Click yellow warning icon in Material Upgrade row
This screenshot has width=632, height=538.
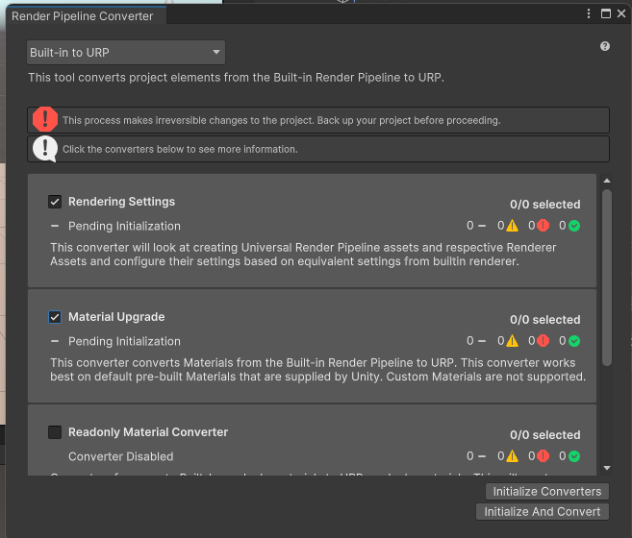(x=513, y=341)
